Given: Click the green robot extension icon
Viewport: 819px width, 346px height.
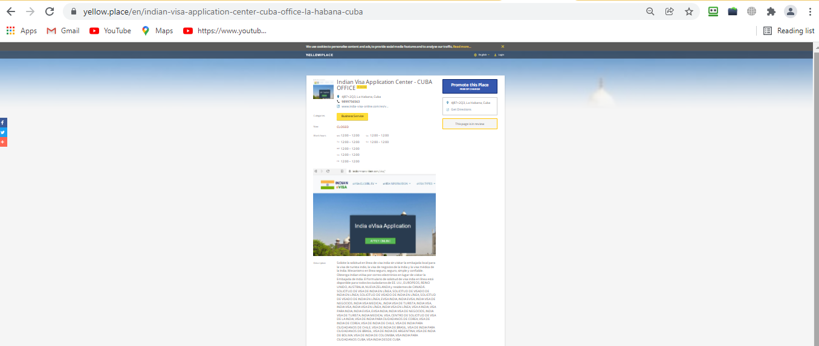Looking at the screenshot, I should click(x=713, y=11).
